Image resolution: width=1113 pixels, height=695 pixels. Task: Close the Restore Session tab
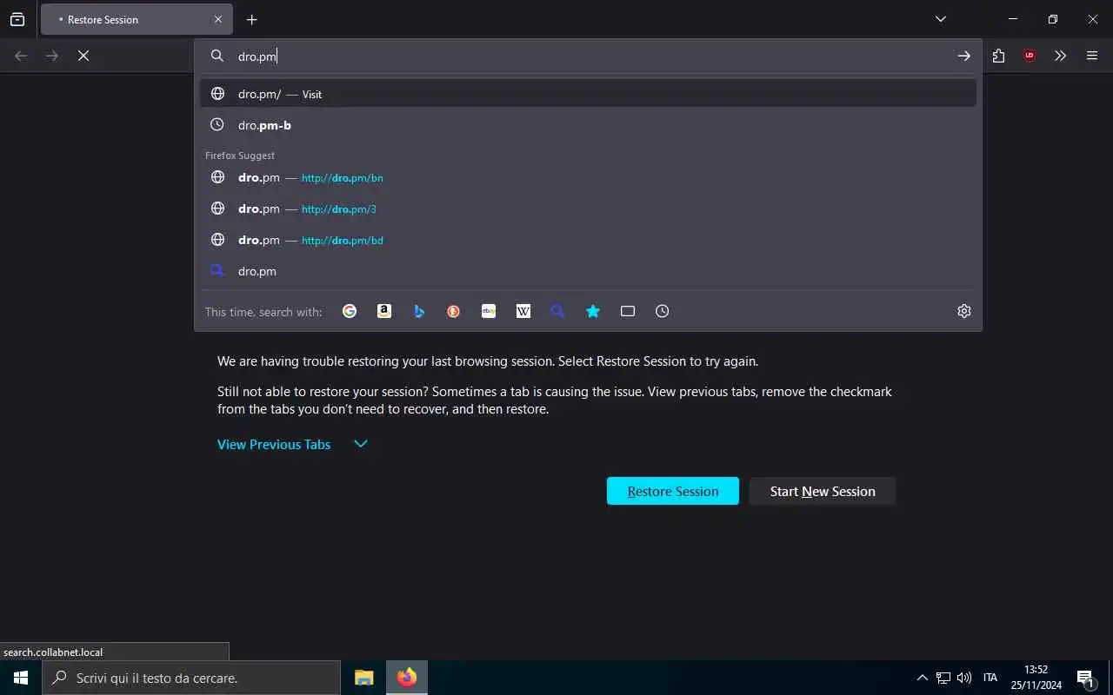point(218,19)
